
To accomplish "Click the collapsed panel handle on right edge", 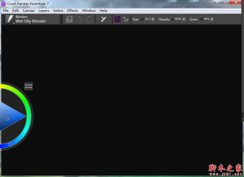I will point(243,116).
